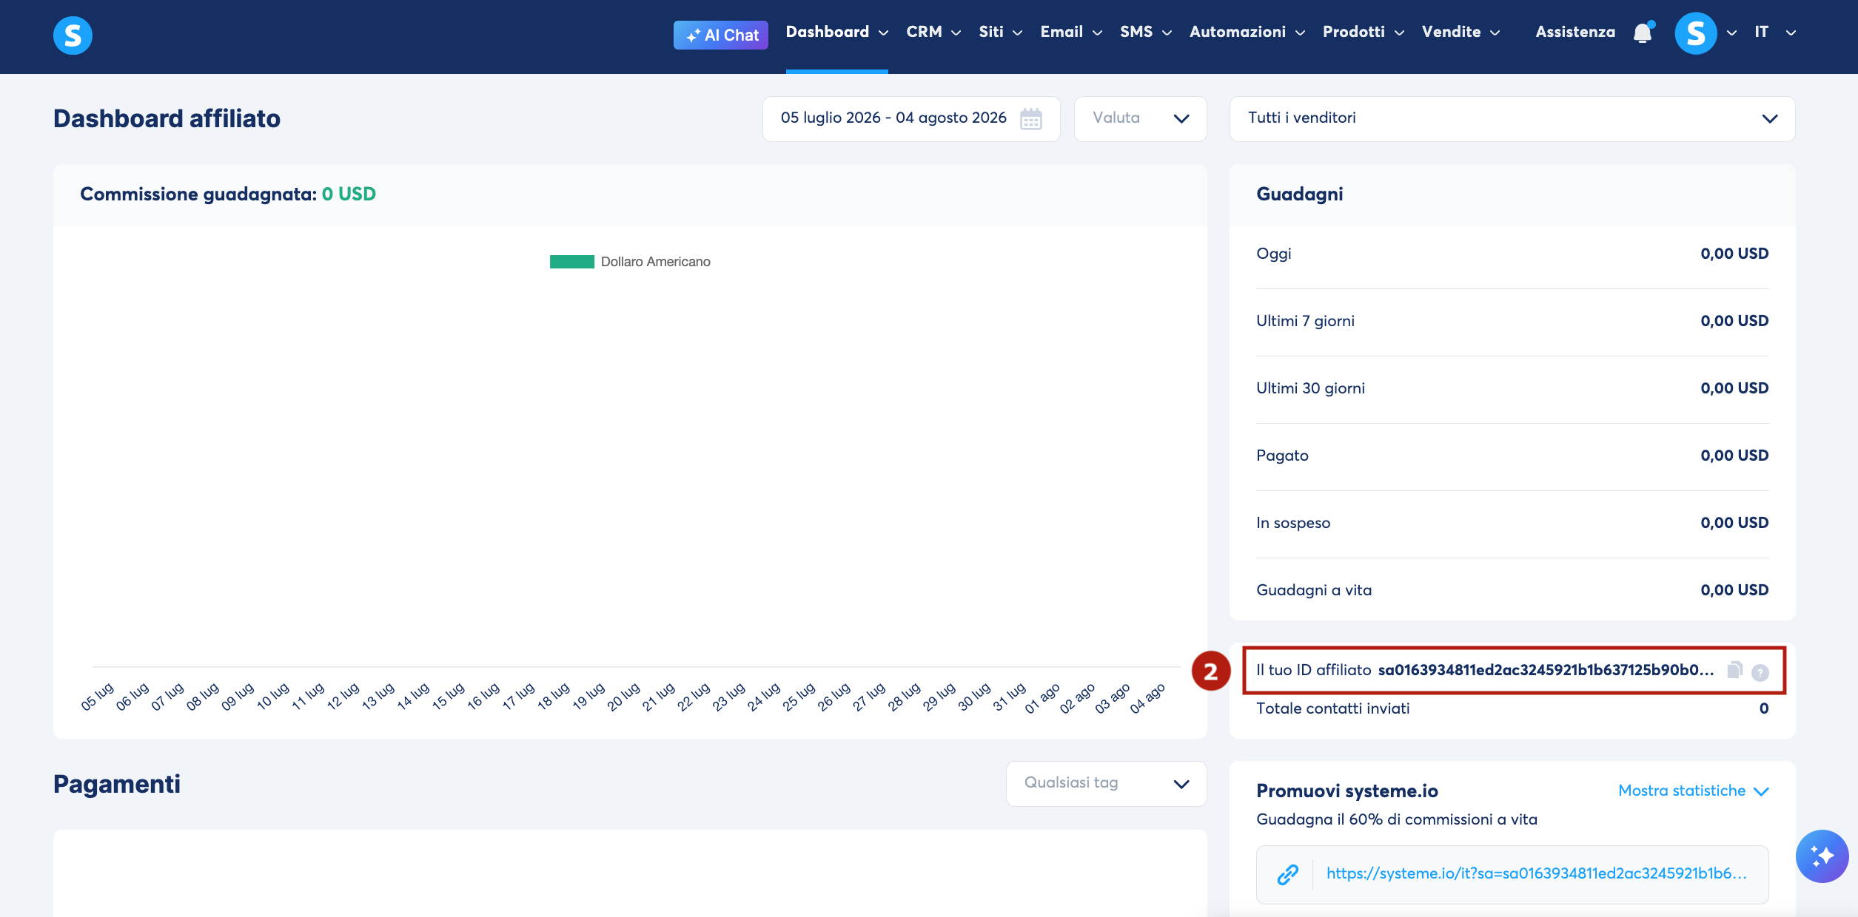Open the CRM menu
Image resolution: width=1858 pixels, height=917 pixels.
pos(933,32)
